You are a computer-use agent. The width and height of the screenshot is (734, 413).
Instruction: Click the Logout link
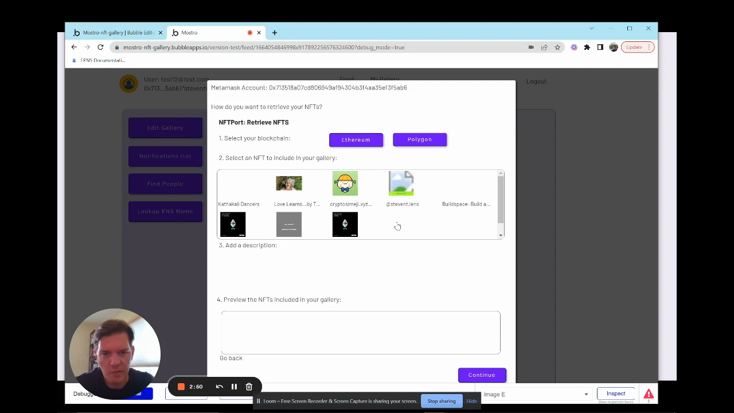click(536, 81)
